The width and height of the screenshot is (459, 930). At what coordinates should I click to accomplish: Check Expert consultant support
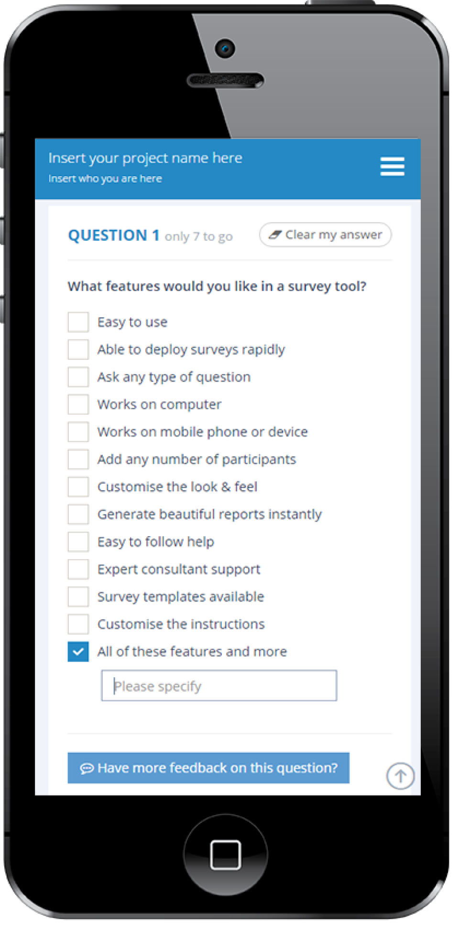[x=78, y=569]
